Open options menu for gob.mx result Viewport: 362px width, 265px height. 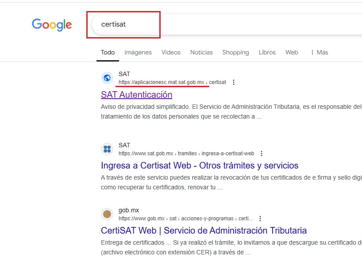[260, 219]
